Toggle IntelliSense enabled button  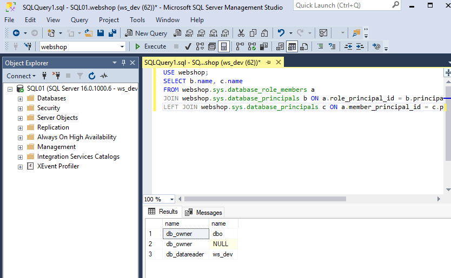point(224,46)
